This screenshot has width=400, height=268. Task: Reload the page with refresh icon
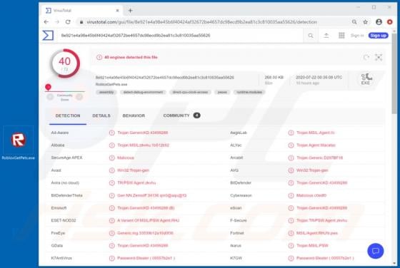(x=68, y=22)
